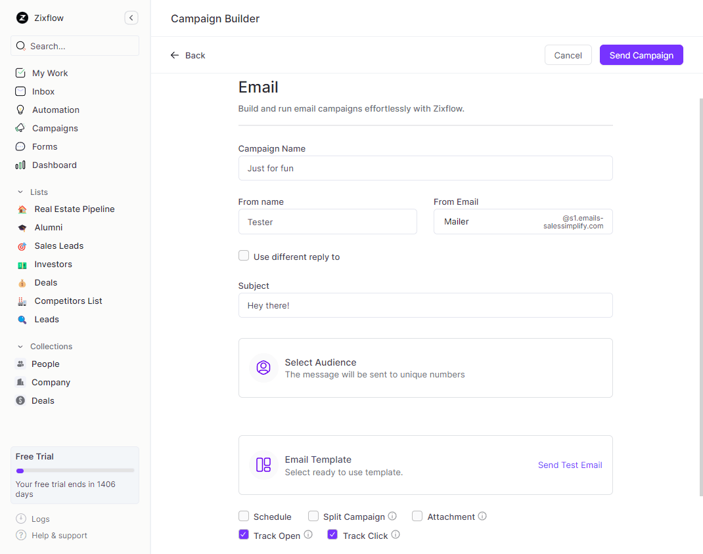The image size is (703, 554).
Task: Click the Send Campaign button
Action: pyautogui.click(x=641, y=54)
